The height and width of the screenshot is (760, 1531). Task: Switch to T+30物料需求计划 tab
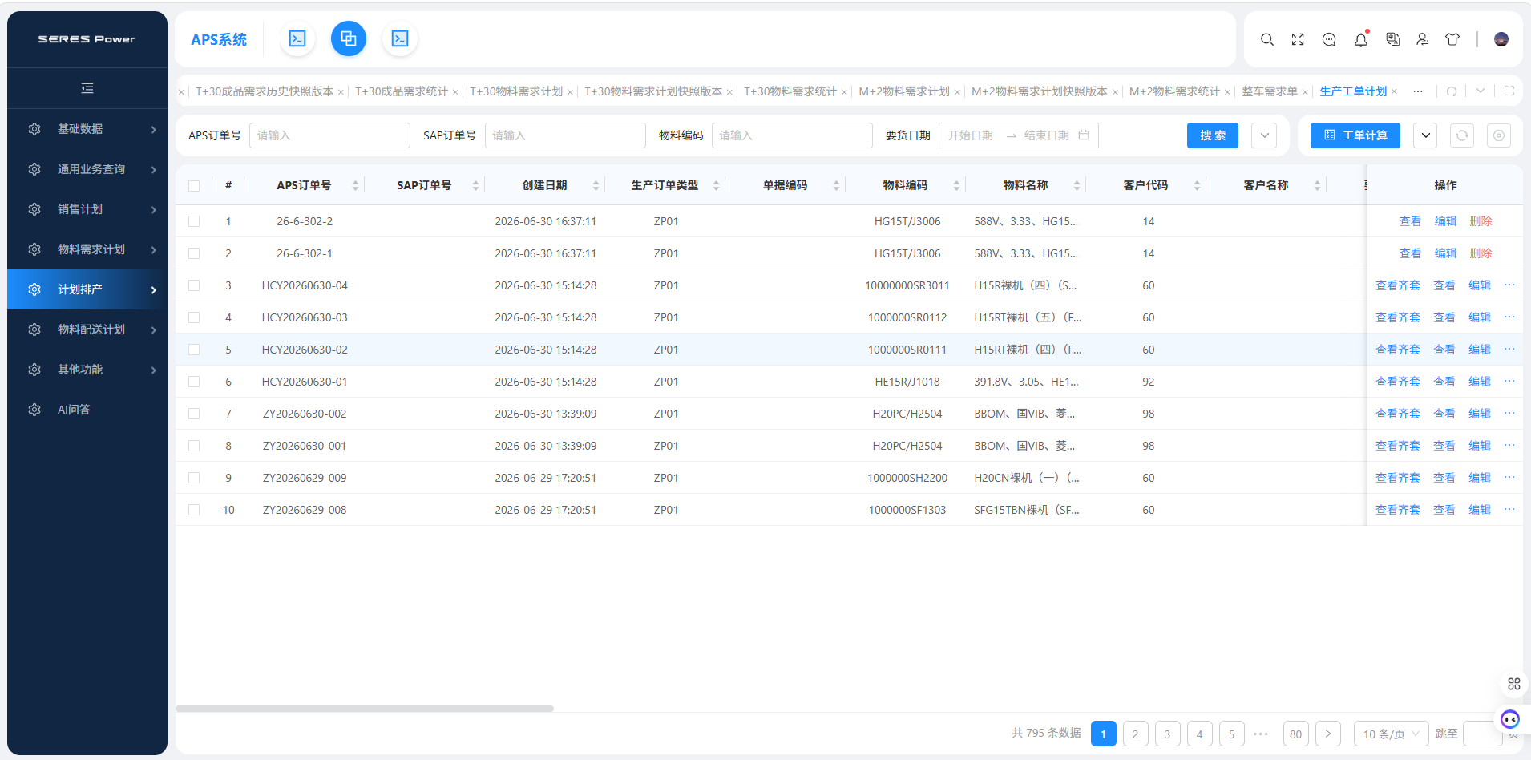[x=516, y=91]
